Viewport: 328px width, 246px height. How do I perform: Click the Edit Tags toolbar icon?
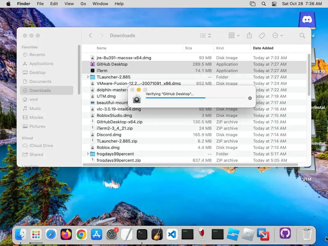pos(262,36)
